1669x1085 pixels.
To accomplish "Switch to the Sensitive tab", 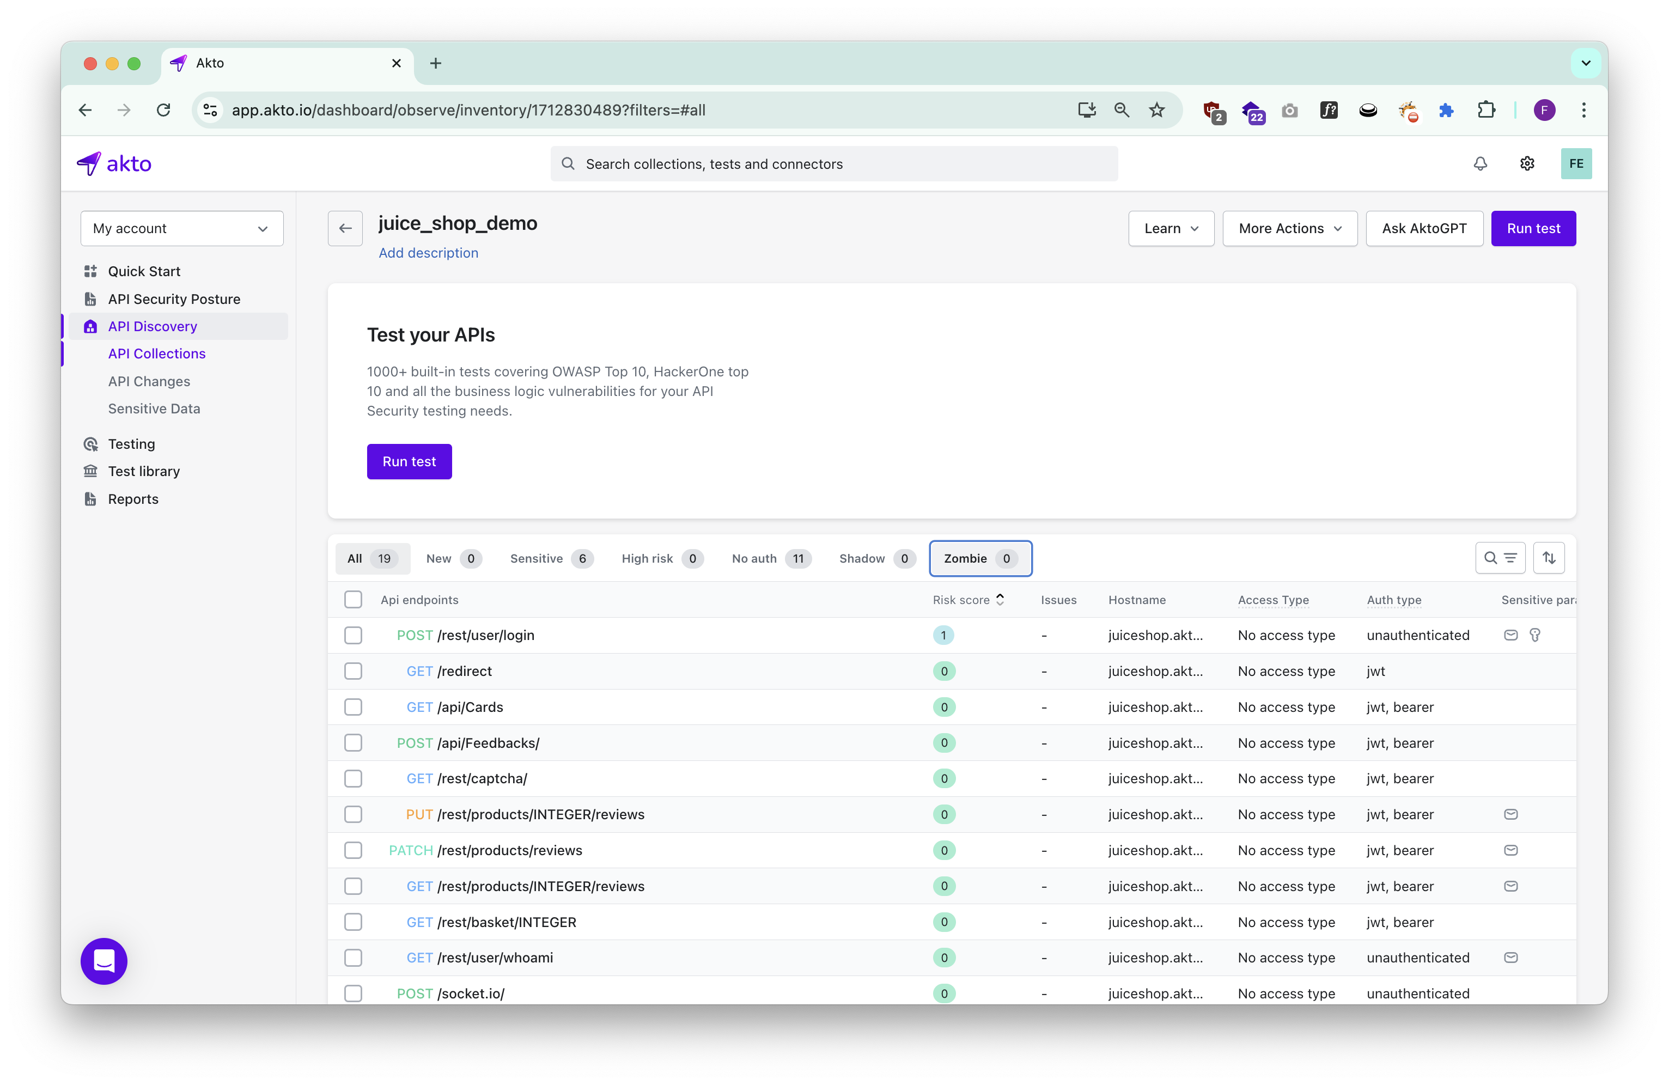I will (x=551, y=558).
